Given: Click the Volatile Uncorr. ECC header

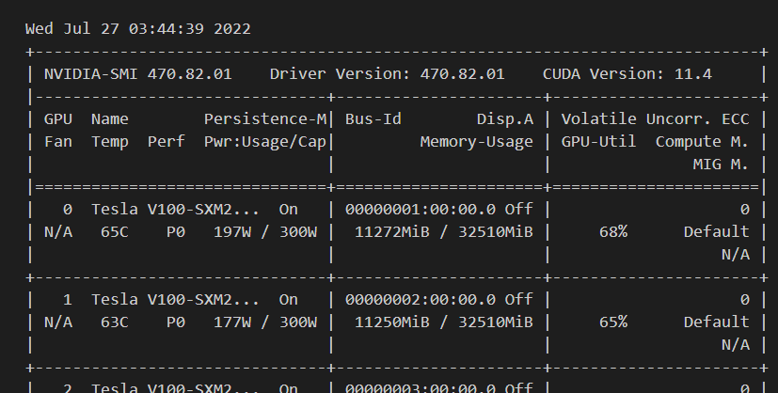Looking at the screenshot, I should [655, 119].
